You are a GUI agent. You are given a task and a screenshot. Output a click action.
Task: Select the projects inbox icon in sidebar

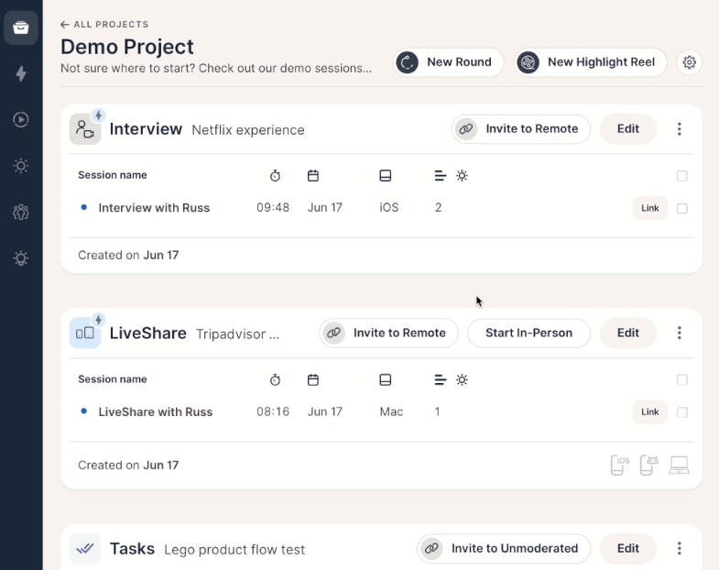tap(21, 27)
